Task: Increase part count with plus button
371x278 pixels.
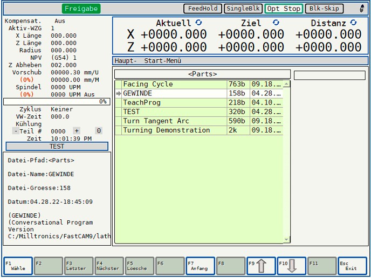Action: click(77, 131)
